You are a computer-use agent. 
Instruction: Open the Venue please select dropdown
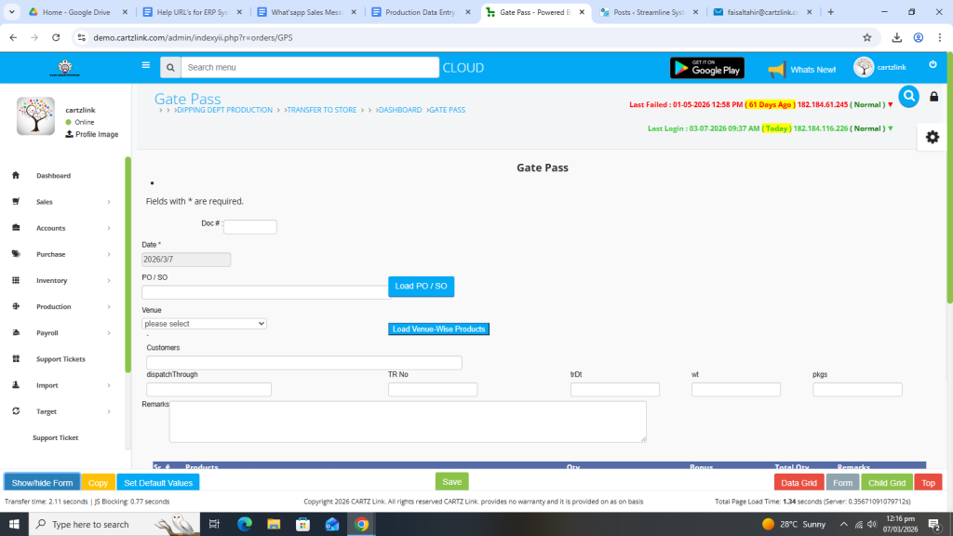(x=204, y=324)
